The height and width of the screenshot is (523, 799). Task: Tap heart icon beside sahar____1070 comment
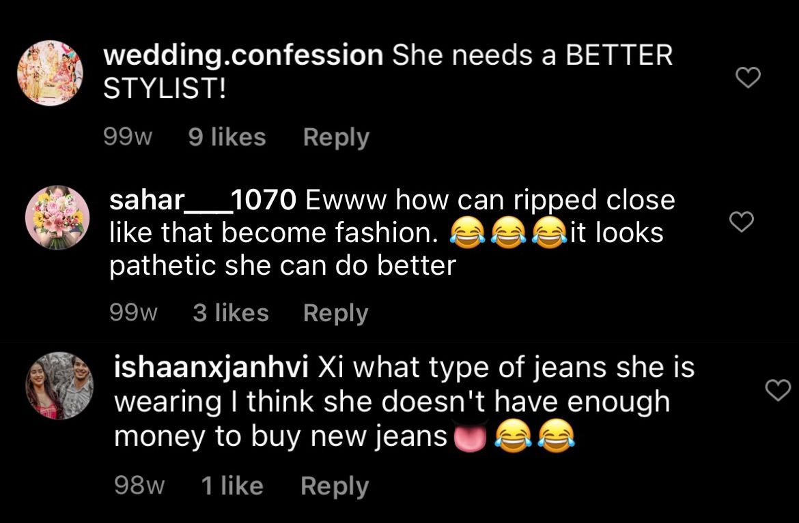742,222
